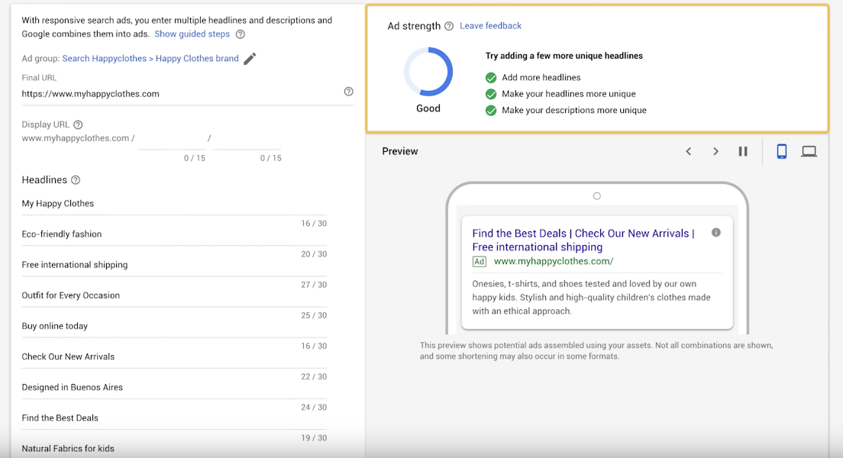Show the previous ad preview
The image size is (843, 458).
[688, 152]
